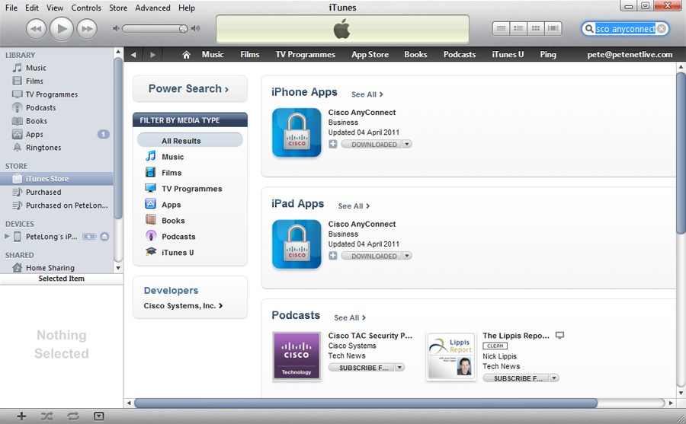Image resolution: width=686 pixels, height=424 pixels.
Task: Click Power Search button
Action: [x=190, y=89]
